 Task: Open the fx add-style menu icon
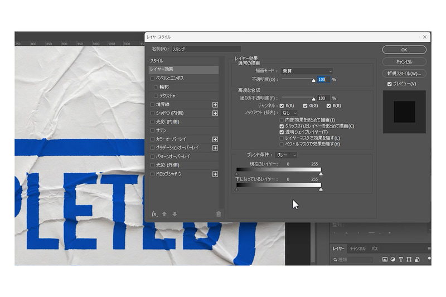[x=154, y=214]
